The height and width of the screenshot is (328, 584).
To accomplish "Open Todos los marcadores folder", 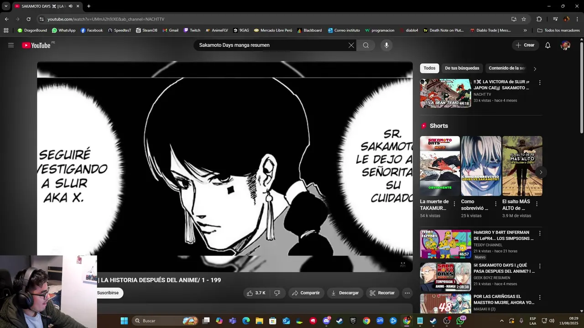I will click(x=558, y=31).
